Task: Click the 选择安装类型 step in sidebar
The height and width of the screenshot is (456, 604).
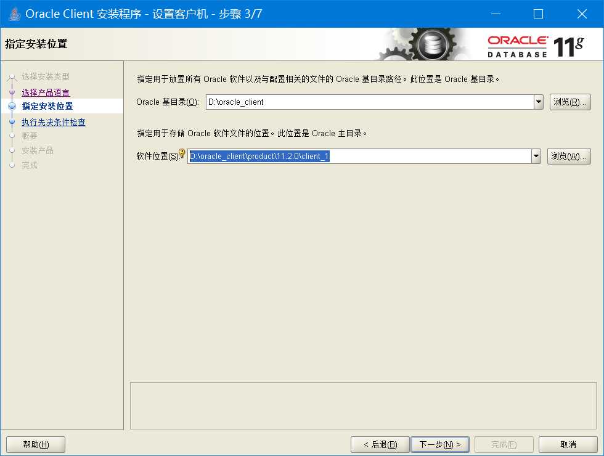Action: [46, 76]
